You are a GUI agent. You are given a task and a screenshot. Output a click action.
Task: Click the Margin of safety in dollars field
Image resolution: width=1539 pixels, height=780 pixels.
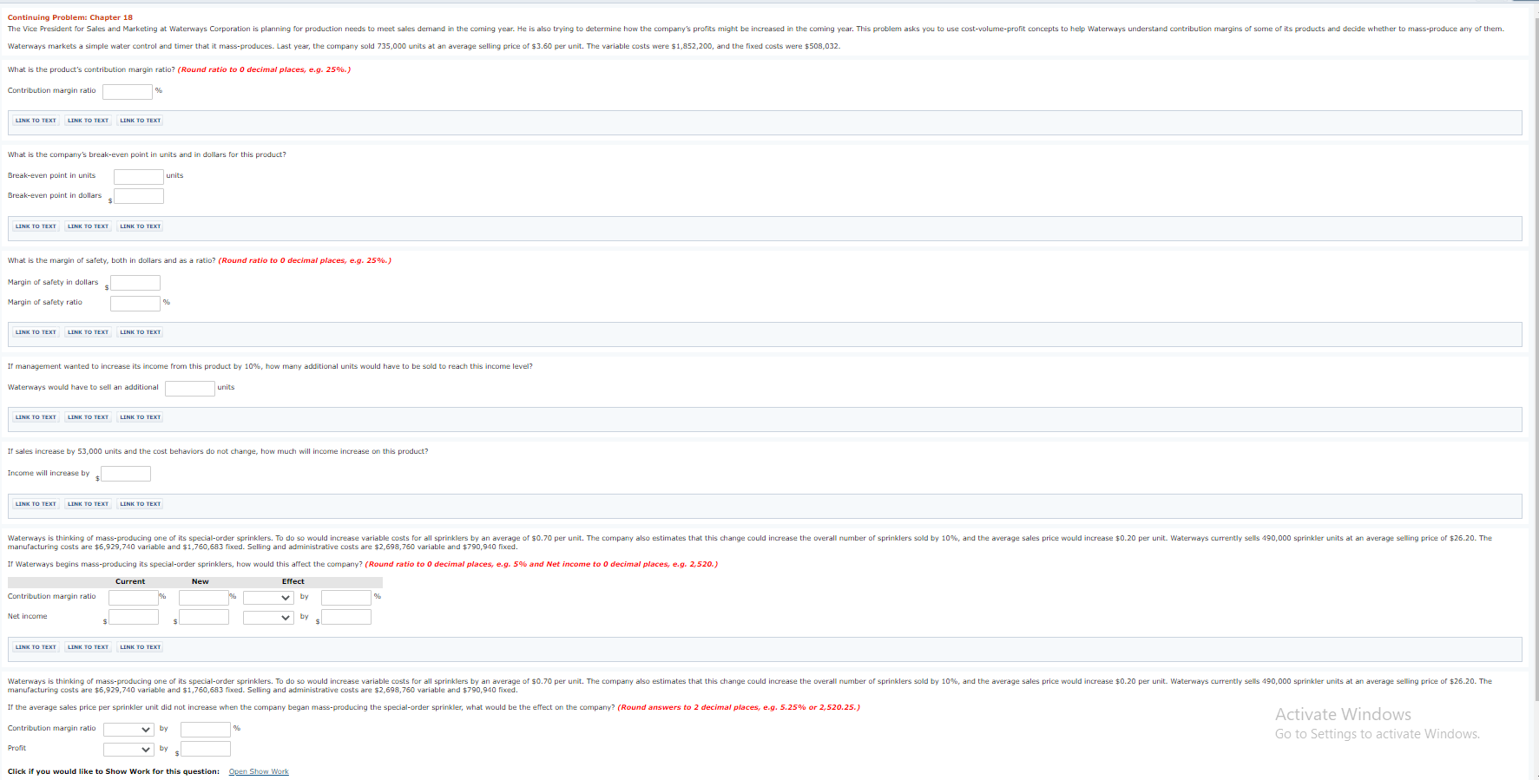(x=135, y=283)
